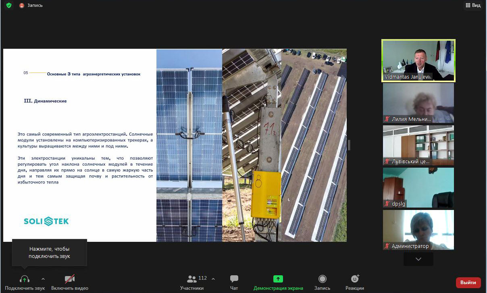This screenshot has width=487, height=293.
Task: Select the dpslg participant video thumbnail
Action: coord(418,187)
